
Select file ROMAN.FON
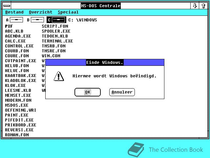click(x=17, y=135)
